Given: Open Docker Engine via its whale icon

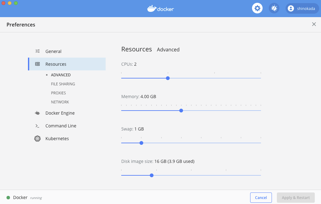Looking at the screenshot, I should tap(37, 113).
